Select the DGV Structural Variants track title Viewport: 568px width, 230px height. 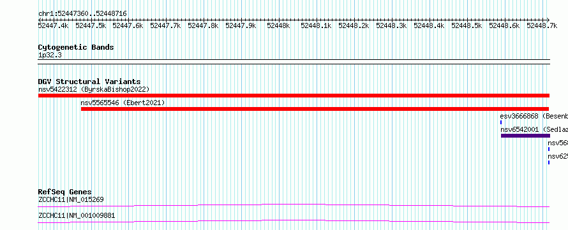(x=89, y=82)
